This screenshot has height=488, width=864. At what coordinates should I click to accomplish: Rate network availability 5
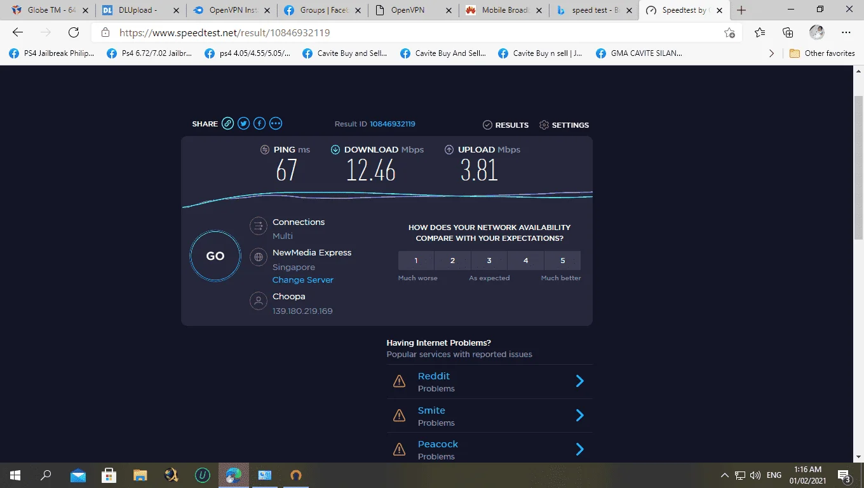click(563, 261)
